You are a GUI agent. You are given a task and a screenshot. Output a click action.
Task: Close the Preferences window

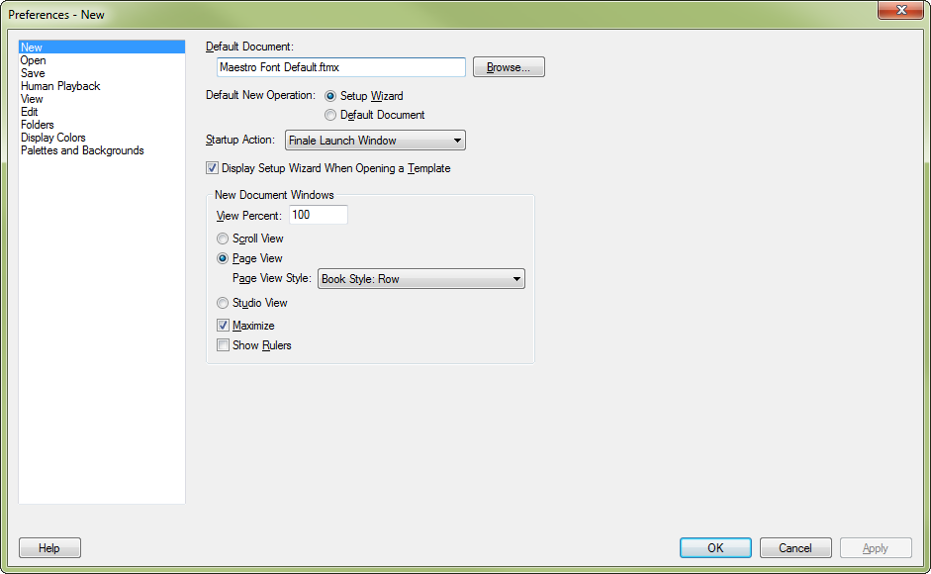click(900, 10)
